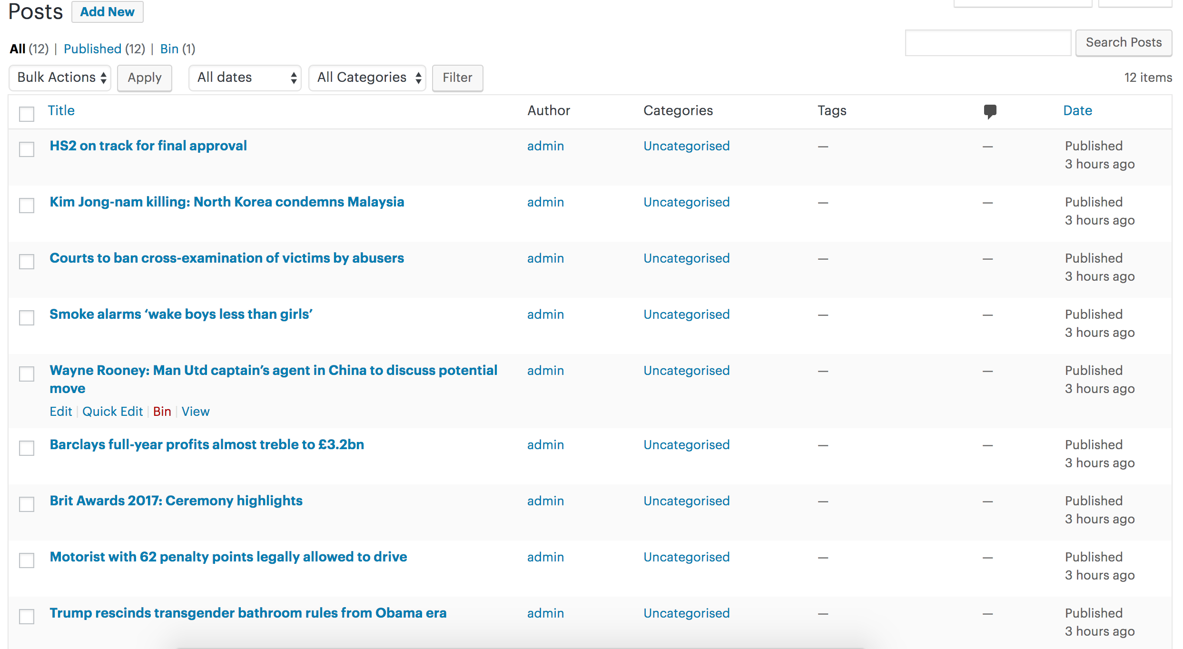
Task: Click View under Wayne Rooney post
Action: (196, 412)
